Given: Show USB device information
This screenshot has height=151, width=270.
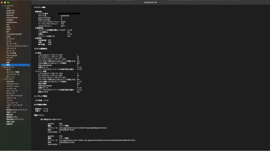Looking at the screenshot, I should [8, 36].
